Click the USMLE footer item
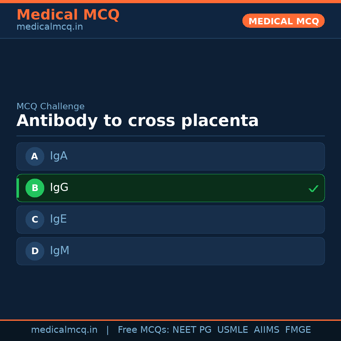The width and height of the screenshot is (341, 341). click(x=233, y=330)
